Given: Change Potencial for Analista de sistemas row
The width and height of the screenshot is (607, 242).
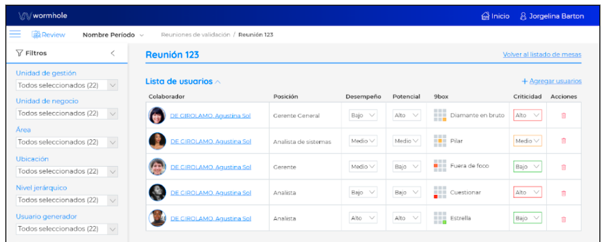Looking at the screenshot, I should click(x=407, y=141).
